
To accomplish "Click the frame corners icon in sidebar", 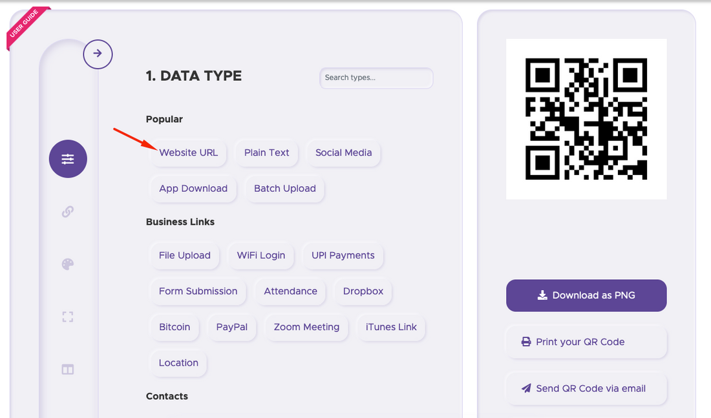I will click(x=68, y=317).
